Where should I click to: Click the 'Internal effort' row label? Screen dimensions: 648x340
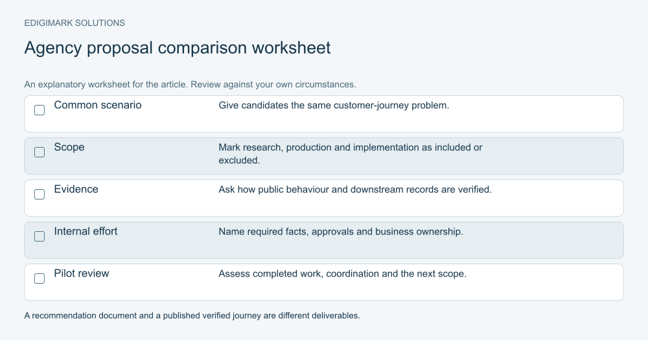pyautogui.click(x=86, y=231)
